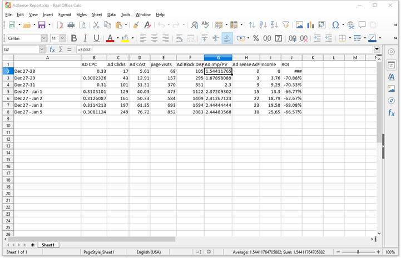Open the Data menu
Viewport: 401px width, 258px height.
111,14
